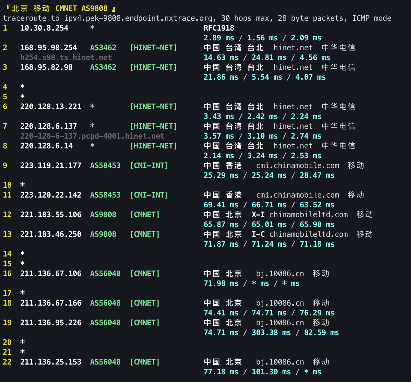This screenshot has height=382, width=411.
Task: Click IP 211.136.67.166 on hop 18
Action: click(51, 303)
